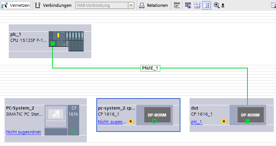This screenshot has width=276, height=146.
Task: Click the Nicht zugeordnet link under PC-System_2
Action: [23, 132]
